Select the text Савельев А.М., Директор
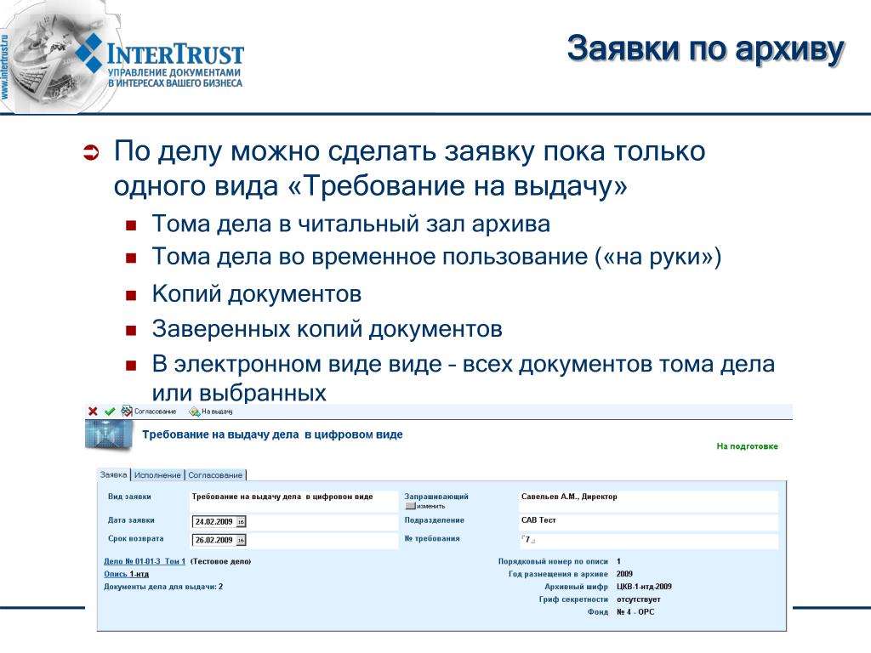871x653 pixels. pyautogui.click(x=569, y=497)
